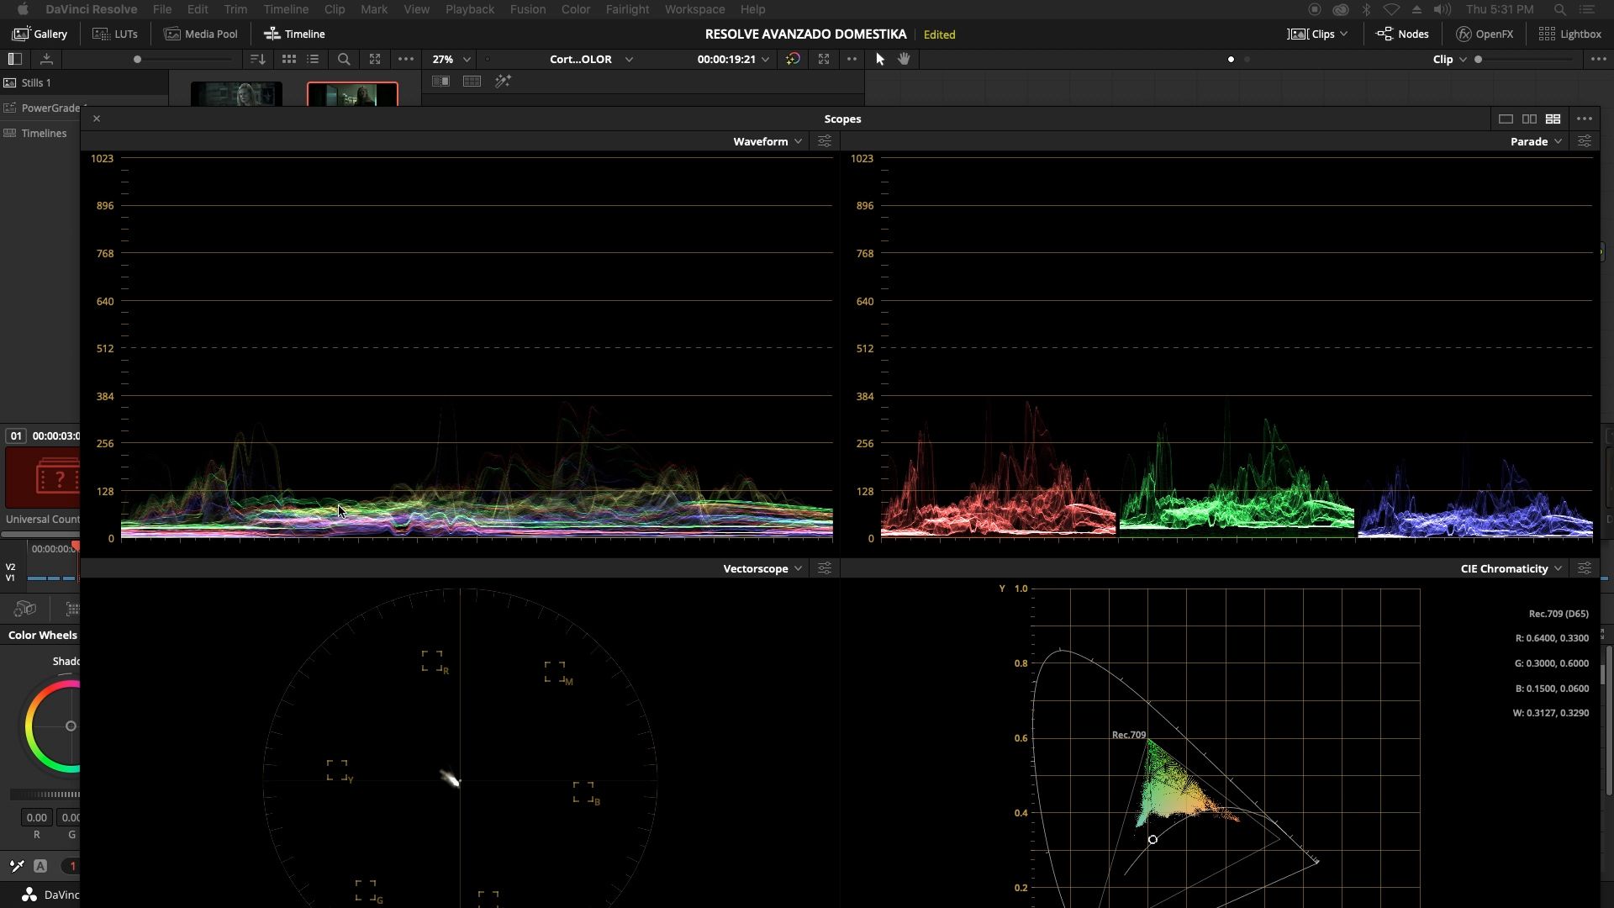Switch gallery to list view
Image resolution: width=1614 pixels, height=908 pixels.
coord(313,59)
